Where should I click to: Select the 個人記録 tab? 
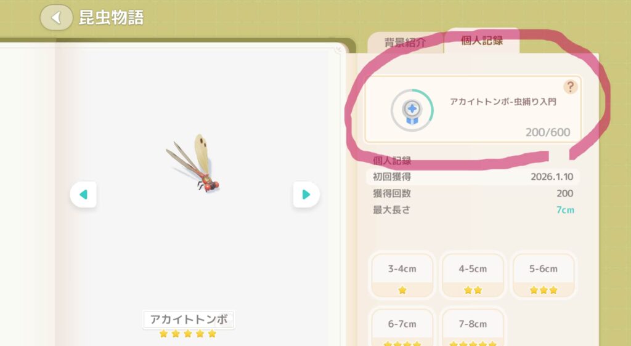tap(482, 40)
